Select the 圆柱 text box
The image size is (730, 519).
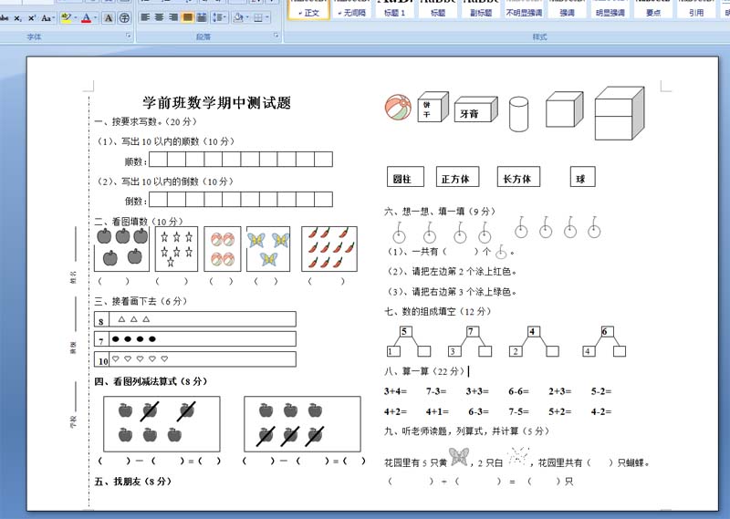click(x=405, y=177)
